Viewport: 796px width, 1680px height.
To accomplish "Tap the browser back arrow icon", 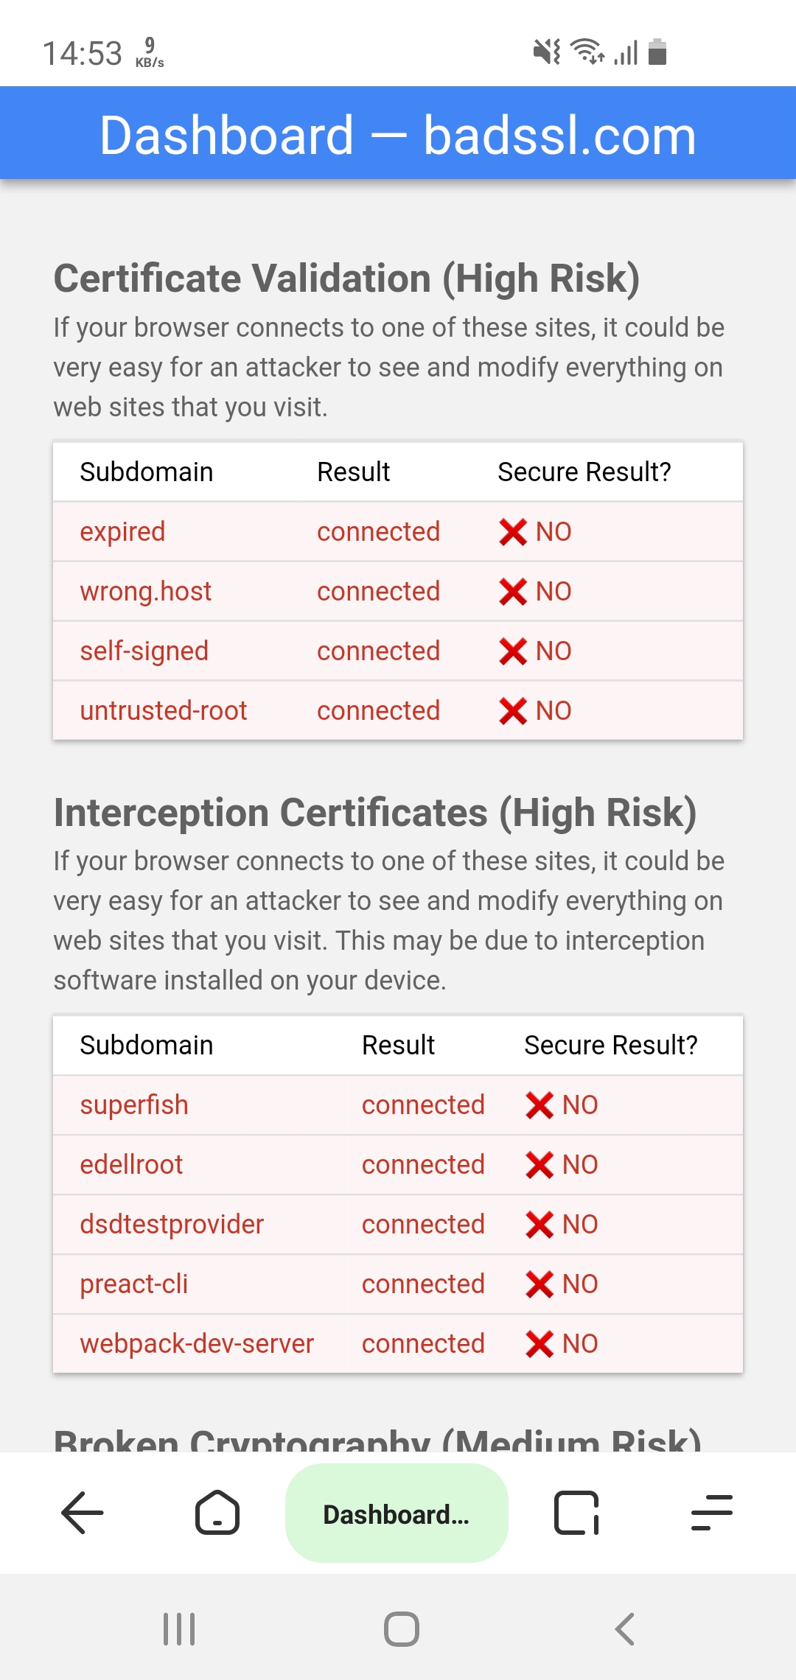I will tap(83, 1513).
